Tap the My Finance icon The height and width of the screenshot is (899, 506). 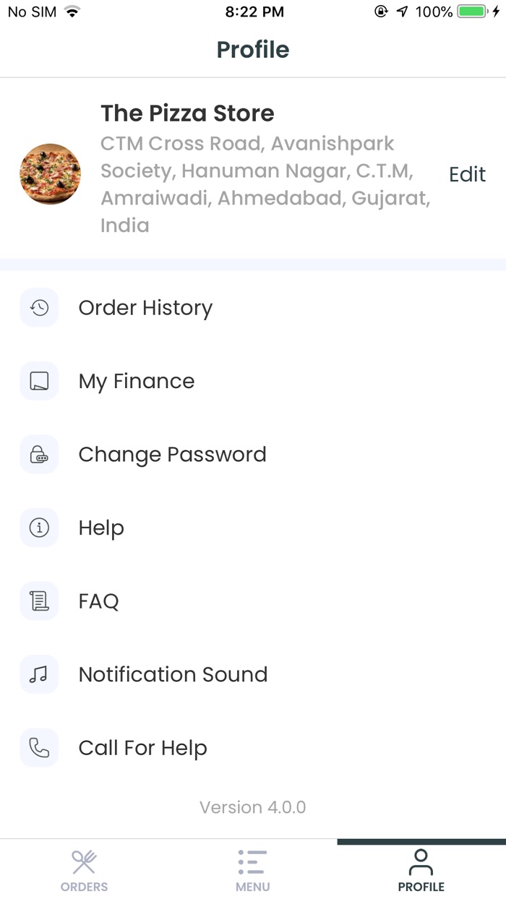(39, 382)
